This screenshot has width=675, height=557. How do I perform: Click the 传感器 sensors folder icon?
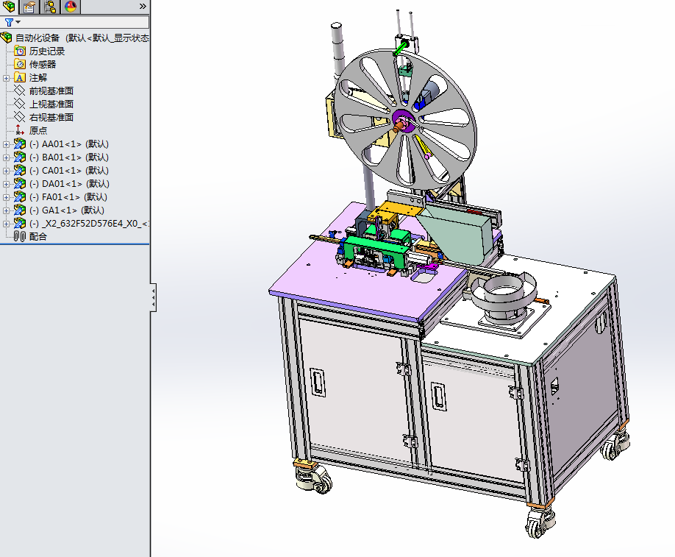pos(20,65)
